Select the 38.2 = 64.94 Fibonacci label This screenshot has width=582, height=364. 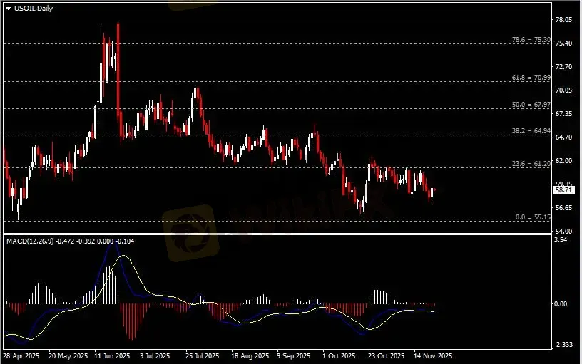click(531, 131)
